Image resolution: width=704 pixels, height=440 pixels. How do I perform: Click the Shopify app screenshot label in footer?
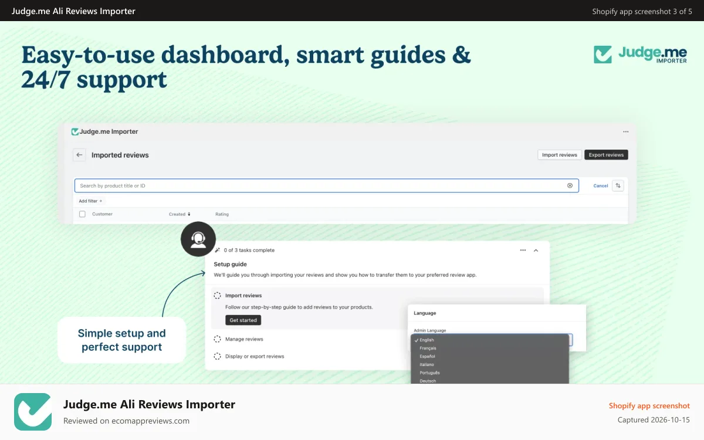tap(649, 406)
